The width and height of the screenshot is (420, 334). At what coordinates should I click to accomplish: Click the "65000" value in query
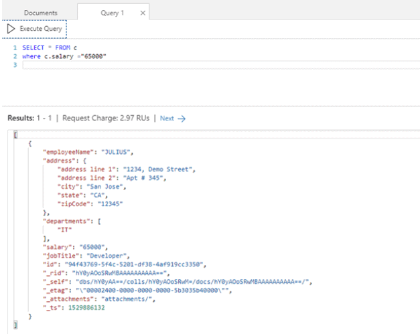coord(94,56)
